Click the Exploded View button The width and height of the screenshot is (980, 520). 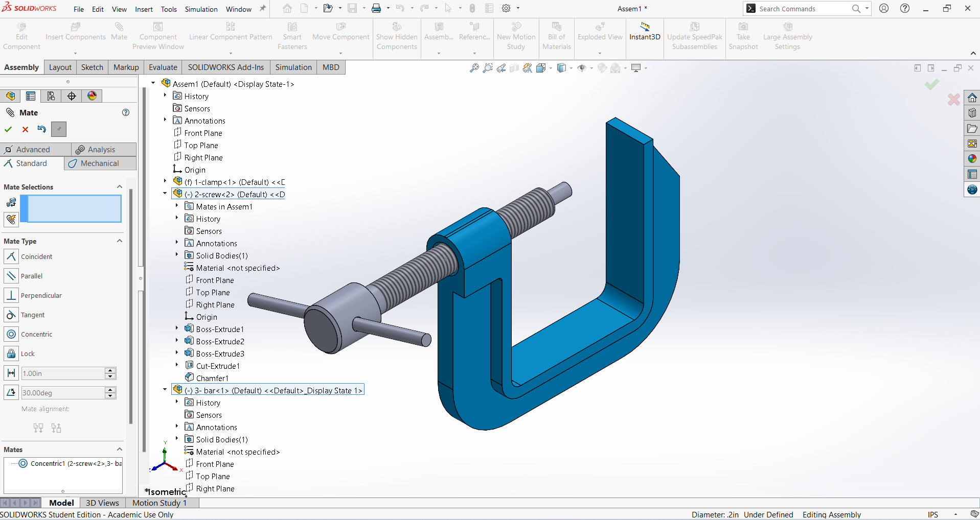(x=600, y=32)
